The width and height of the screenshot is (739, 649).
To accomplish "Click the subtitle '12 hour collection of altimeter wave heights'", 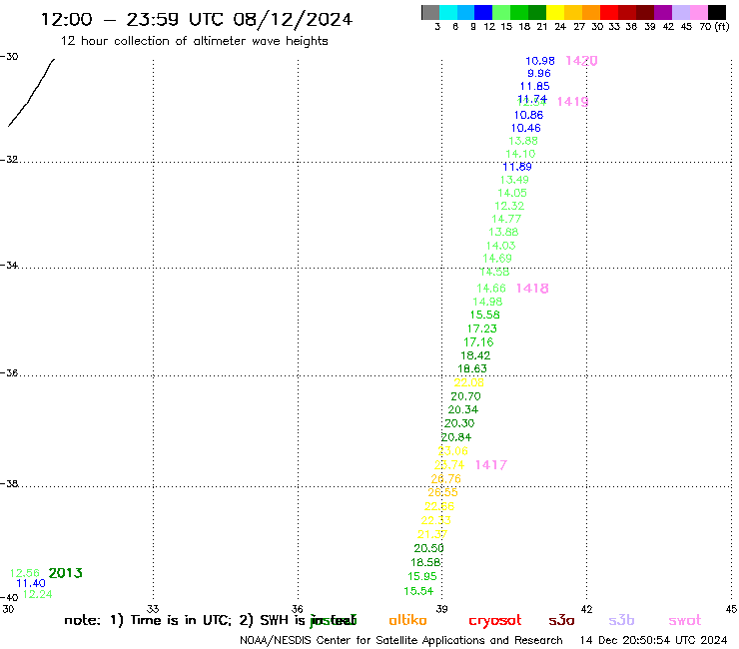I will coord(194,41).
